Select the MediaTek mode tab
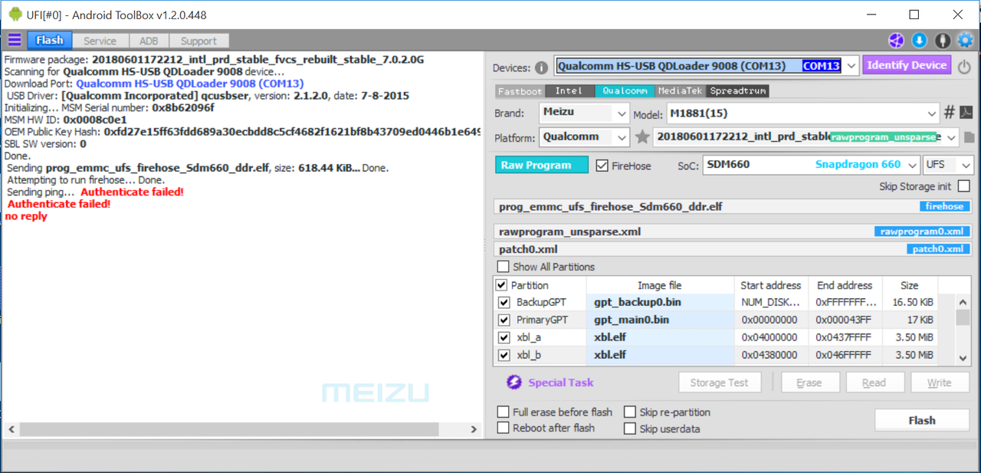The height and width of the screenshot is (473, 981). [681, 90]
